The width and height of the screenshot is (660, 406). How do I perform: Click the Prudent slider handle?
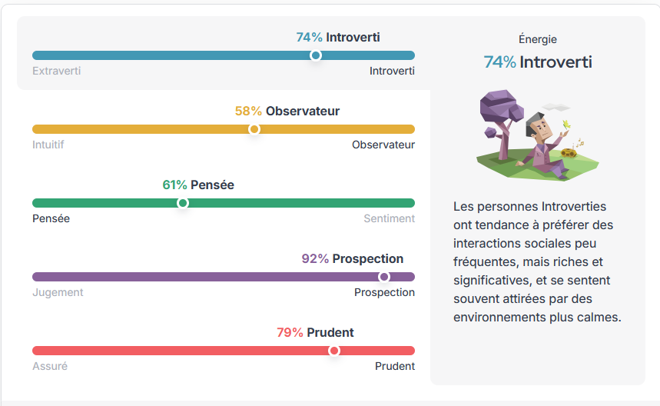click(x=333, y=351)
